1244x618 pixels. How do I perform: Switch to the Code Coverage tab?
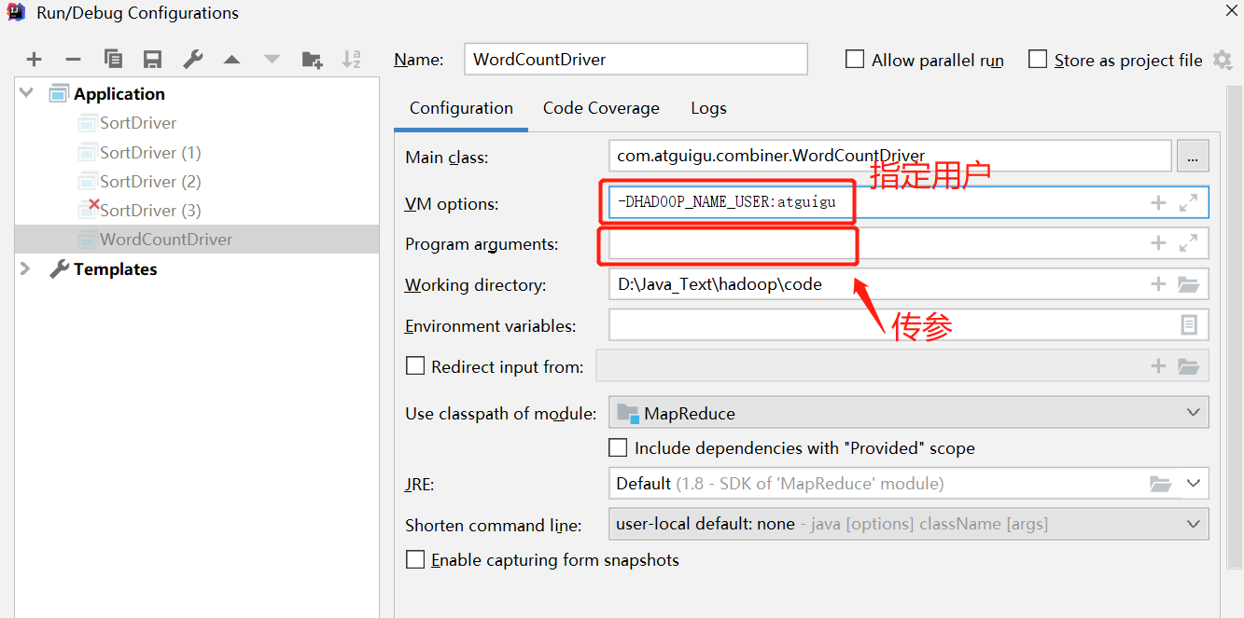click(601, 108)
